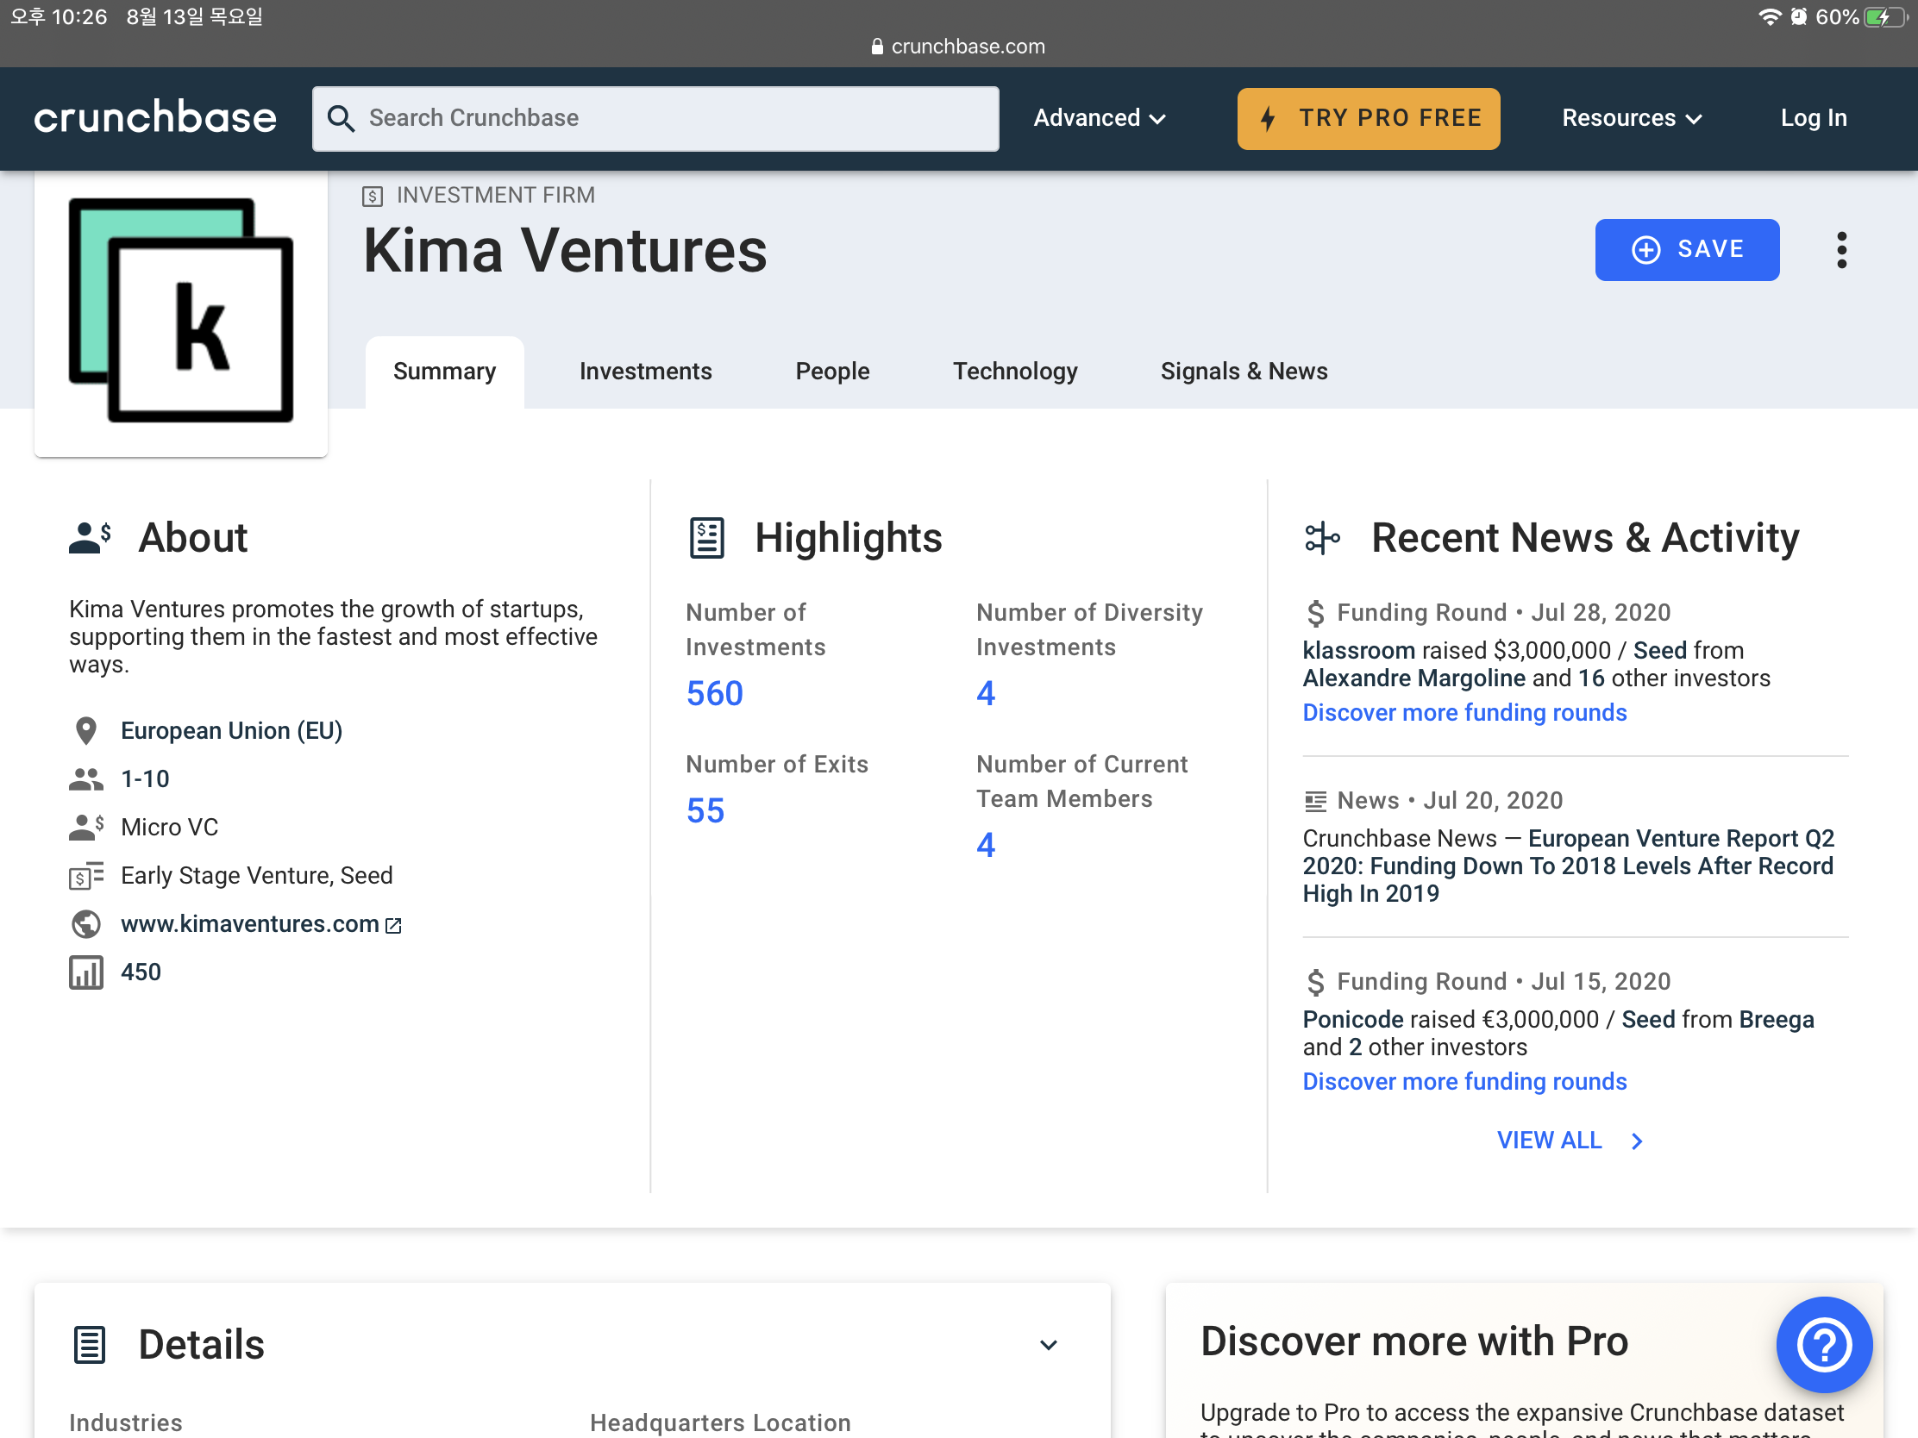Tap the crunchbase.com address bar
Image resolution: width=1918 pixels, height=1438 pixels.
click(959, 47)
